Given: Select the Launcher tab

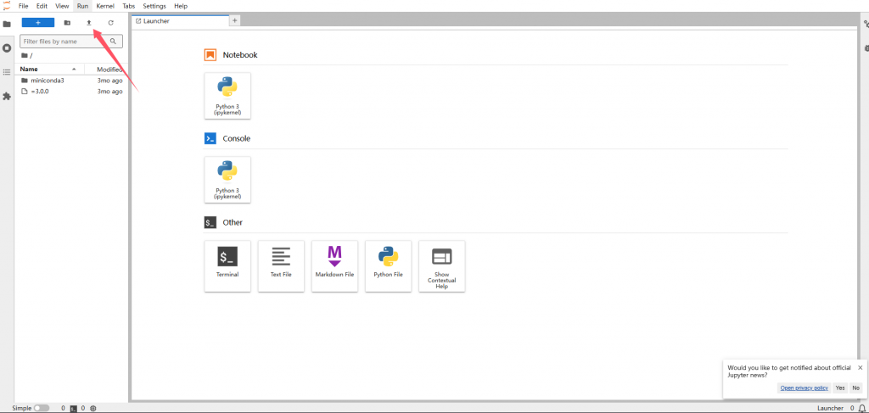Looking at the screenshot, I should (x=180, y=21).
